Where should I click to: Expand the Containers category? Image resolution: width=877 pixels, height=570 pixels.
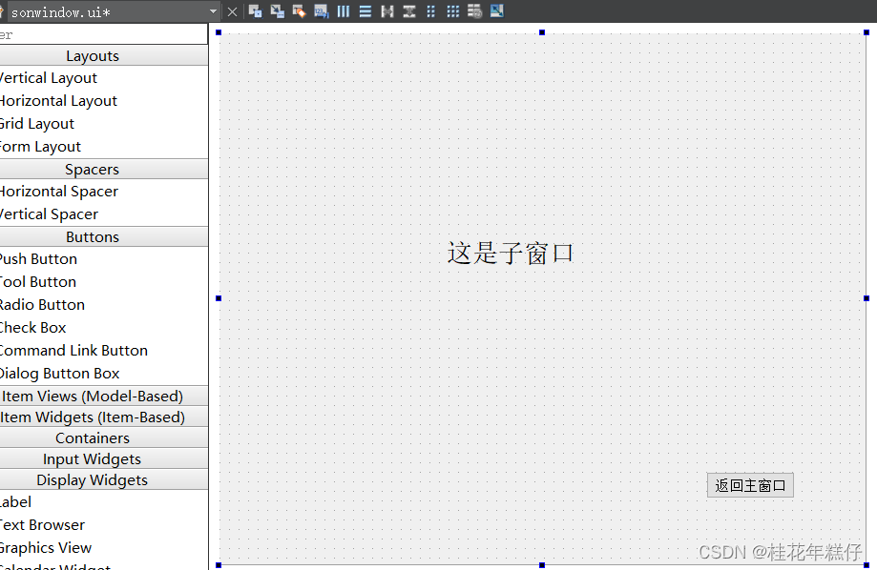click(x=103, y=438)
